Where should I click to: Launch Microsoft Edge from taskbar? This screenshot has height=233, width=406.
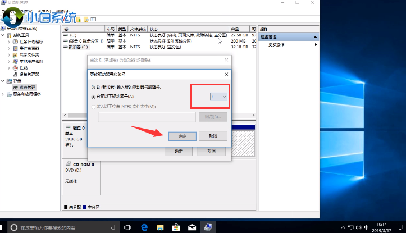144,227
